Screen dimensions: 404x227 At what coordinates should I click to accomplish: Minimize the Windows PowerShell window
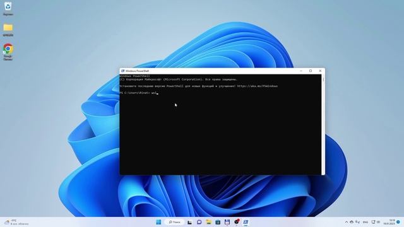coord(301,71)
